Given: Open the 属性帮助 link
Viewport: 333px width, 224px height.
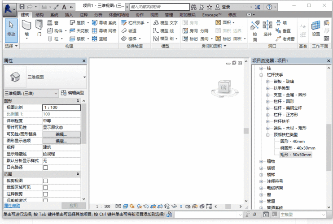Looking at the screenshot, I should click(13, 206).
